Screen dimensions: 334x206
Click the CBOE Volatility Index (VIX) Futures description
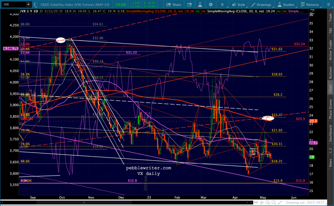click(x=75, y=5)
